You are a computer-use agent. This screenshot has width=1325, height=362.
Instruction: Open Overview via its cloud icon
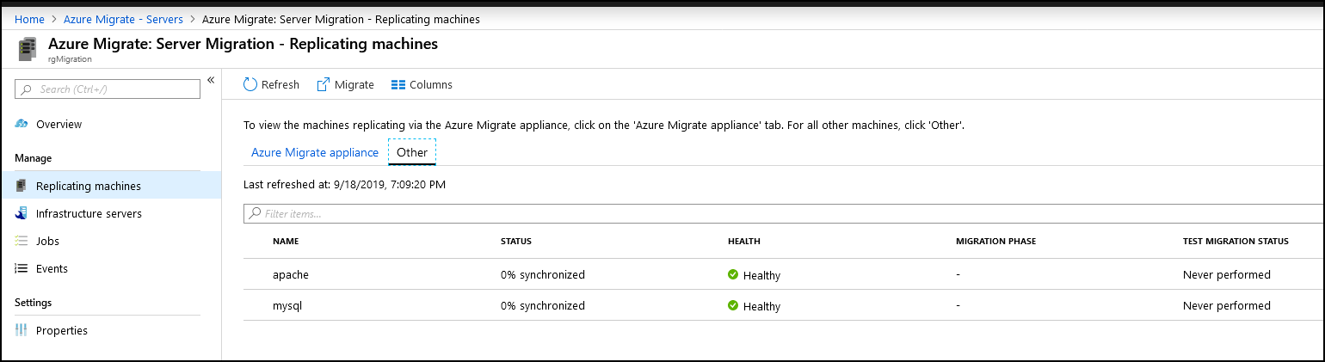pyautogui.click(x=22, y=124)
